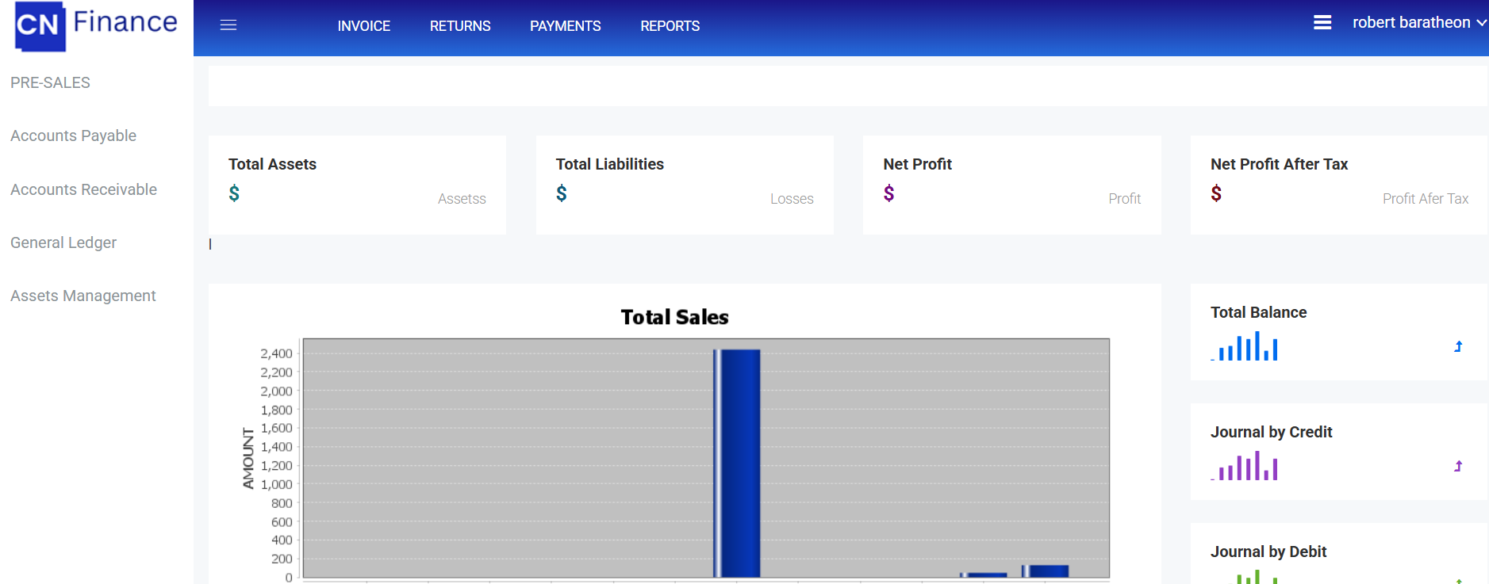The image size is (1489, 584).
Task: Open Accounts Payable section
Action: tap(73, 136)
